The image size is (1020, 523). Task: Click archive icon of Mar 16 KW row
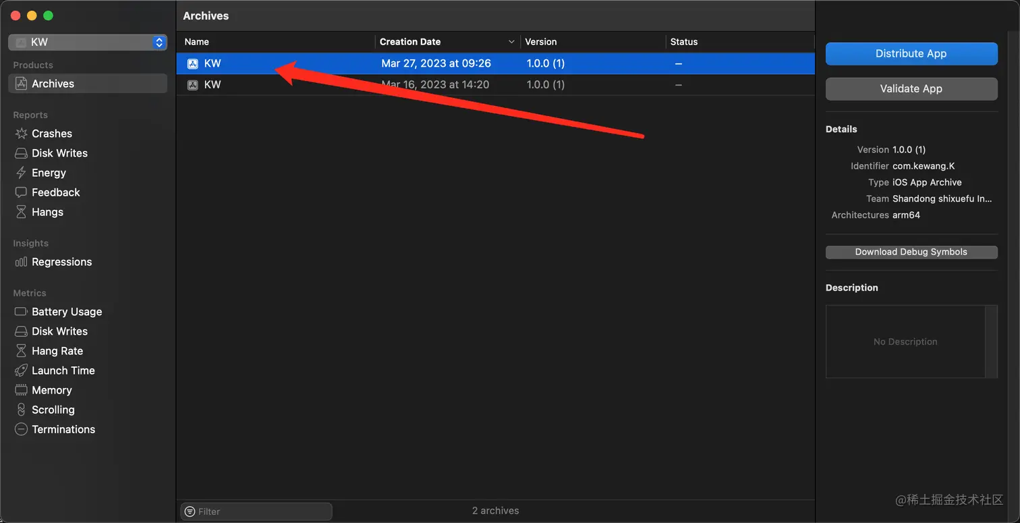click(193, 84)
